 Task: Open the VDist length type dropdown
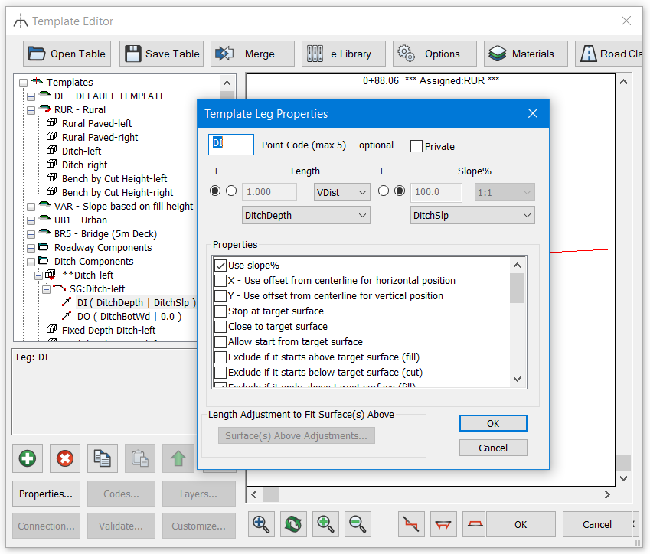341,192
